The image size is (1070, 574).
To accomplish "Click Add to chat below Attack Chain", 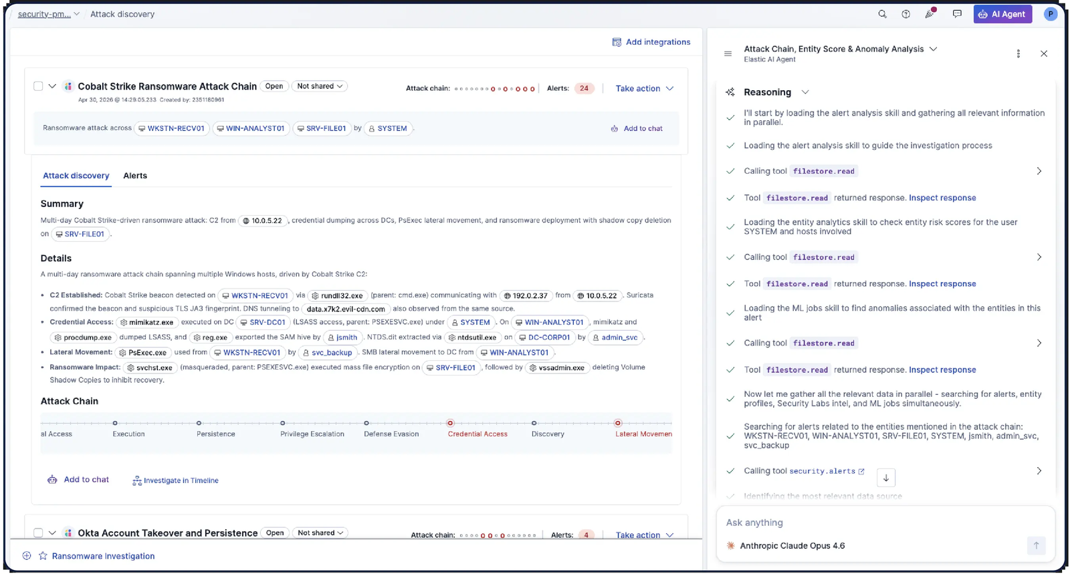I will pos(78,480).
